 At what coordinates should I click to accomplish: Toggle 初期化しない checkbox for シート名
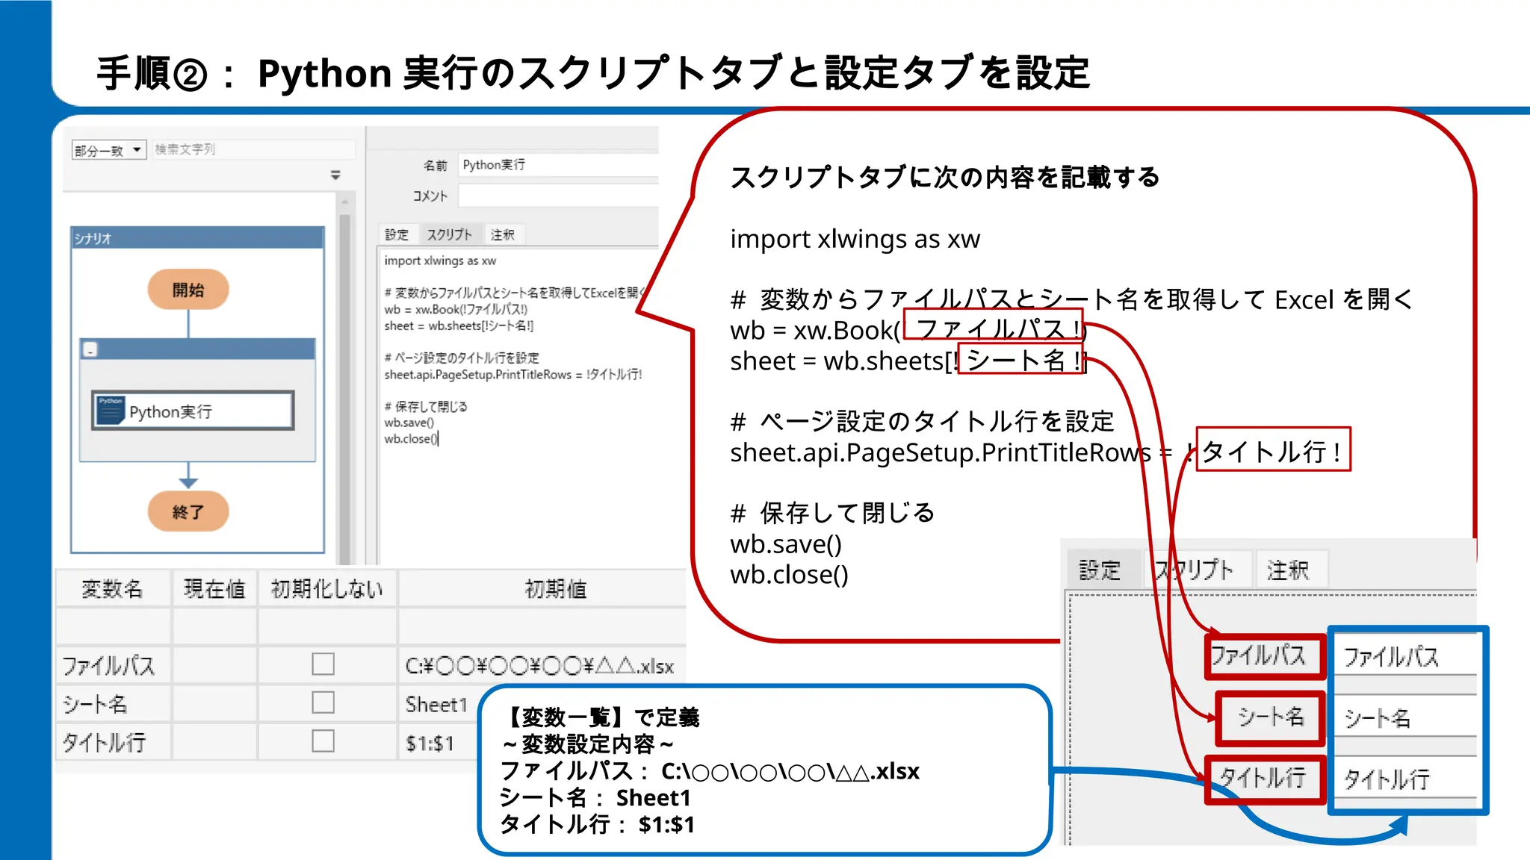coord(323,702)
